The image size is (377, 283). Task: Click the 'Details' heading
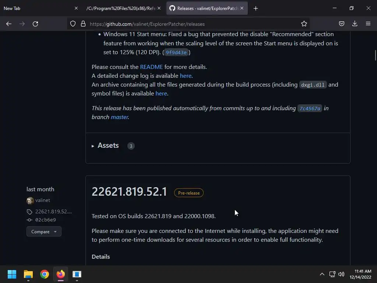pos(101,257)
